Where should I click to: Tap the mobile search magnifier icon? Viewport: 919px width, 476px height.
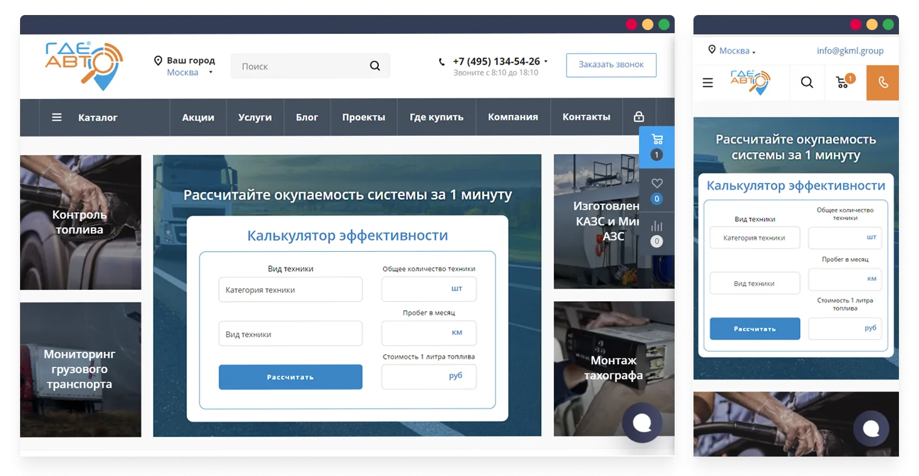click(807, 83)
